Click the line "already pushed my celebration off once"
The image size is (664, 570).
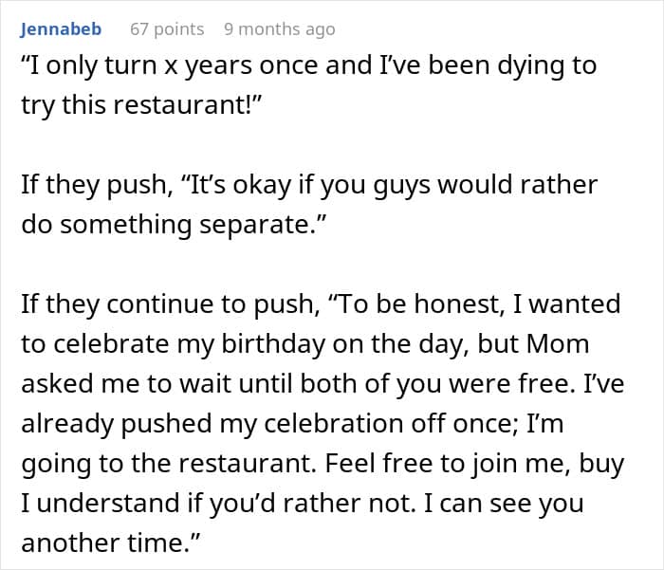click(x=292, y=424)
